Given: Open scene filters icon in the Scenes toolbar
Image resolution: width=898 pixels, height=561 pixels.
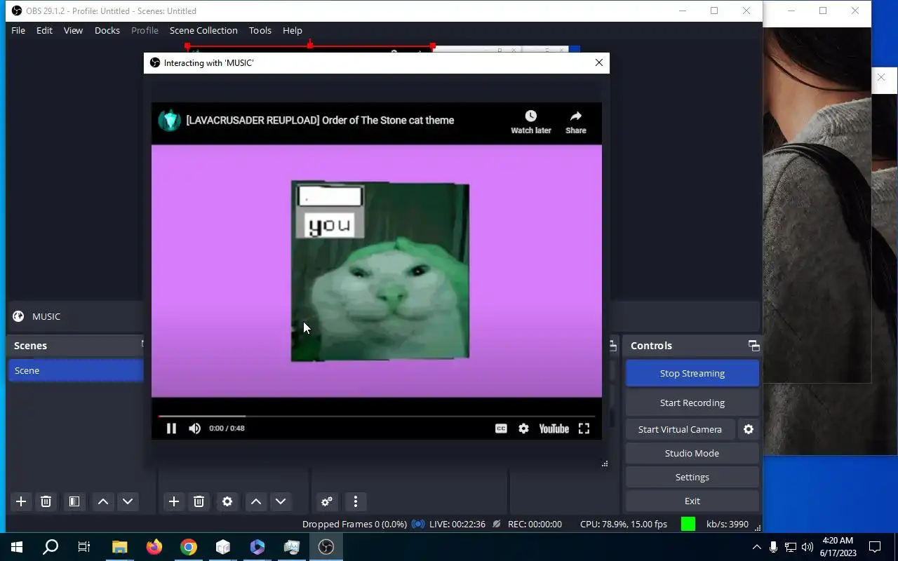Looking at the screenshot, I should click(x=74, y=501).
